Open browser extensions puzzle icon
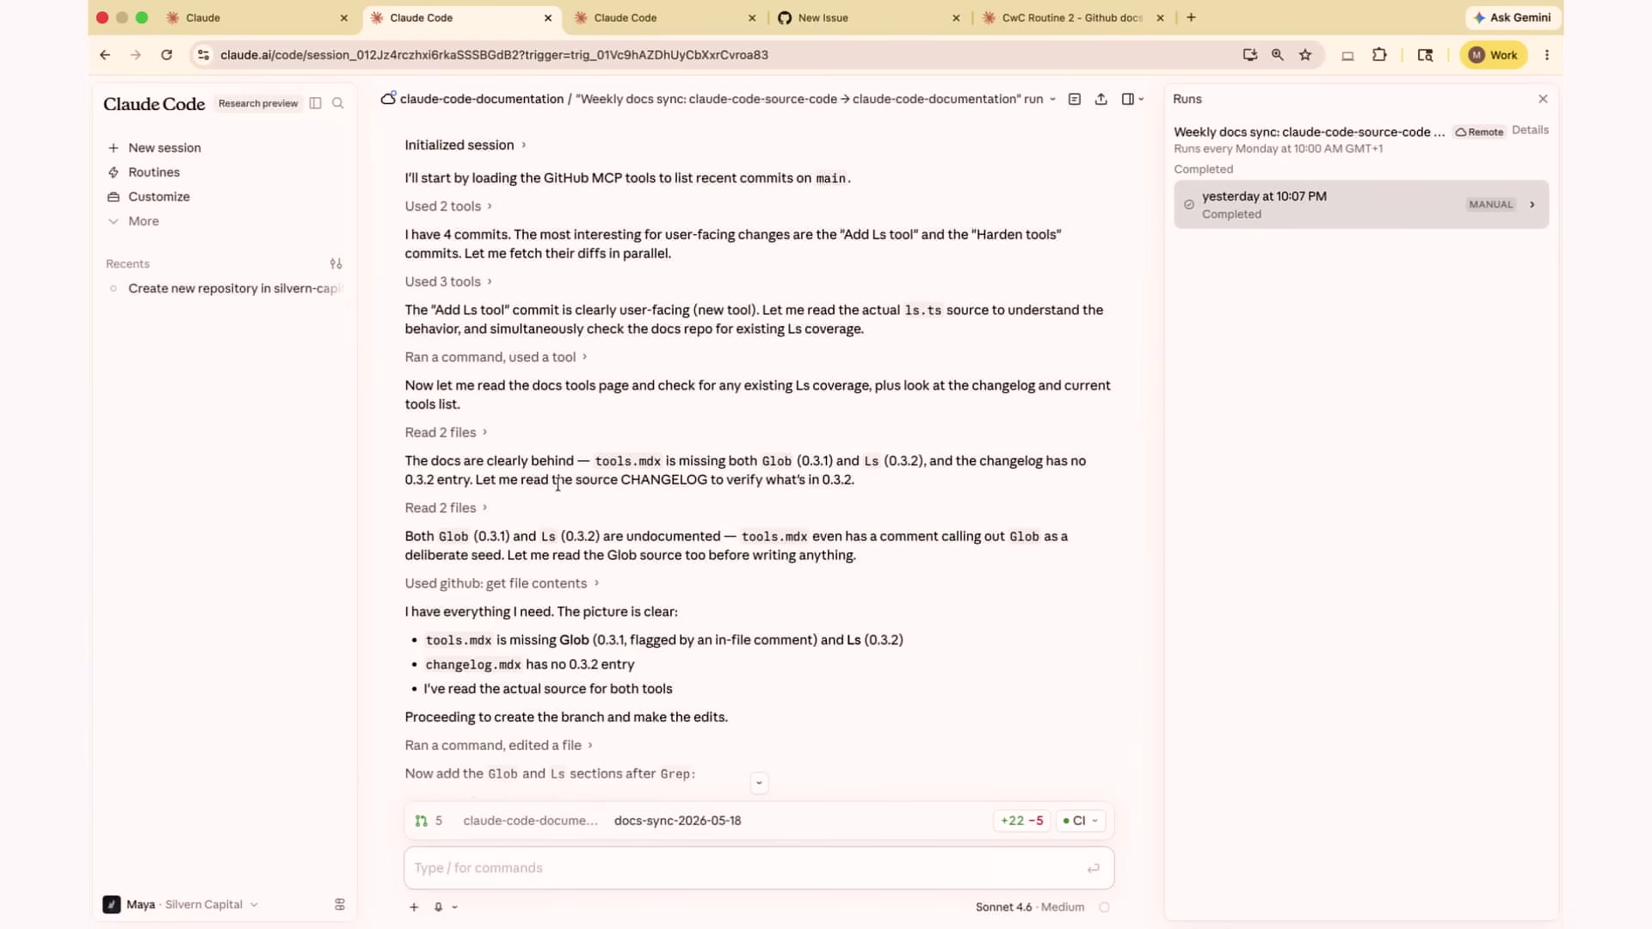Screen dimensions: 1652x929 tap(1379, 55)
